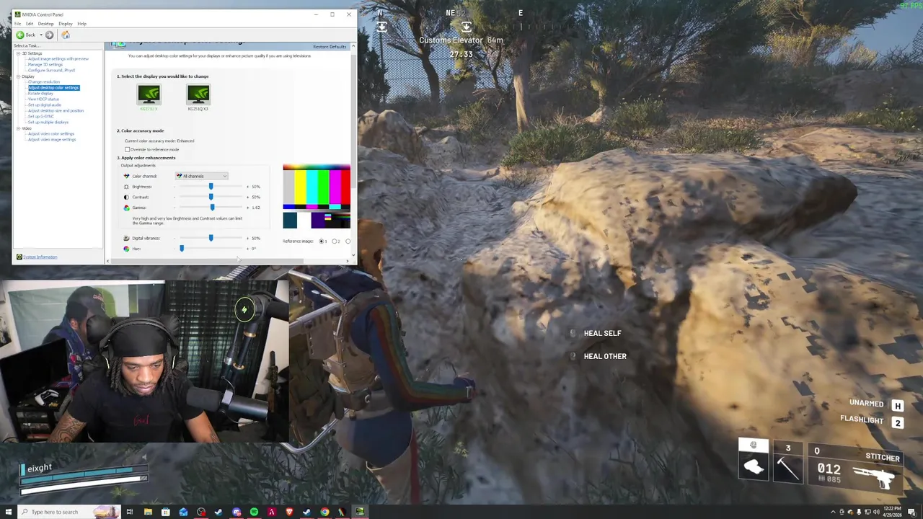923x519 pixels.
Task: Open Change resolution task
Action: pyautogui.click(x=44, y=81)
